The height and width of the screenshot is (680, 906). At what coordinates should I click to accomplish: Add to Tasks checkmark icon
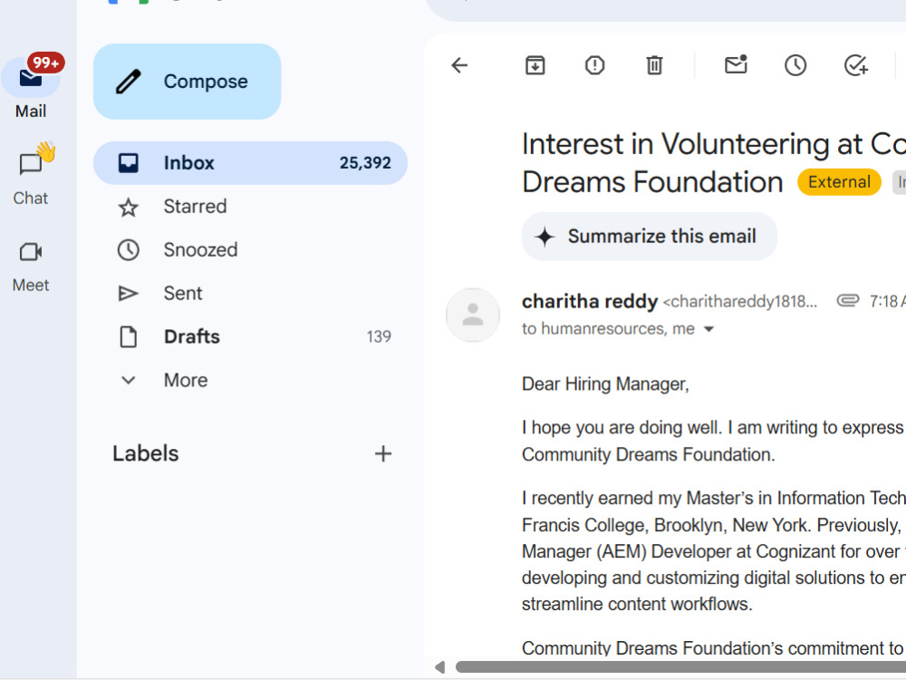pyautogui.click(x=856, y=65)
